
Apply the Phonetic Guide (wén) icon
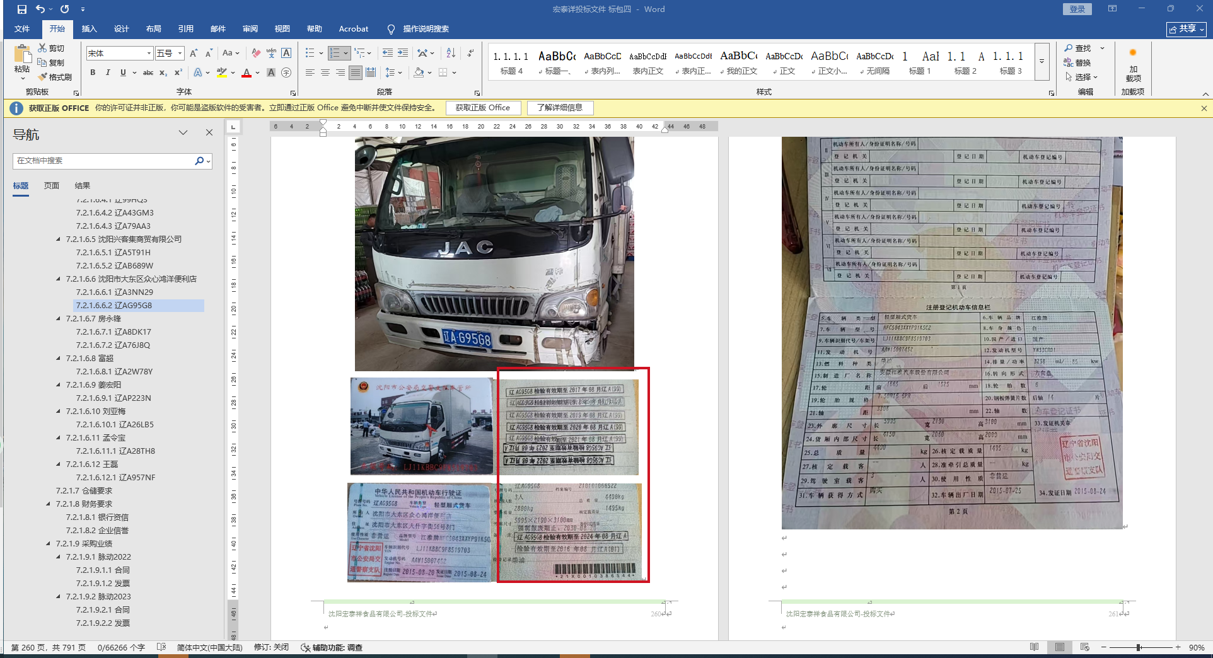coord(271,54)
